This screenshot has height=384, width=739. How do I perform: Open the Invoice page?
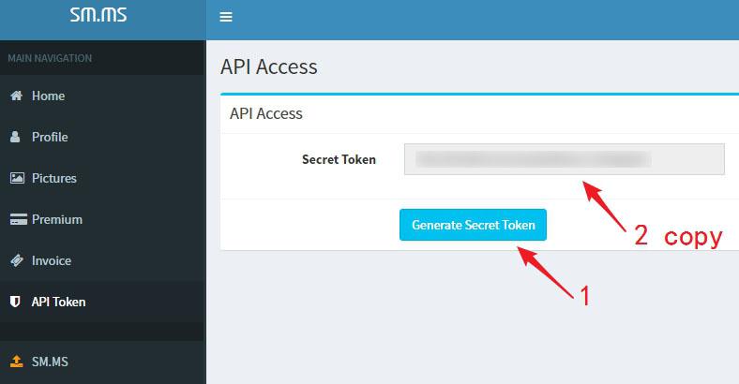coord(103,260)
